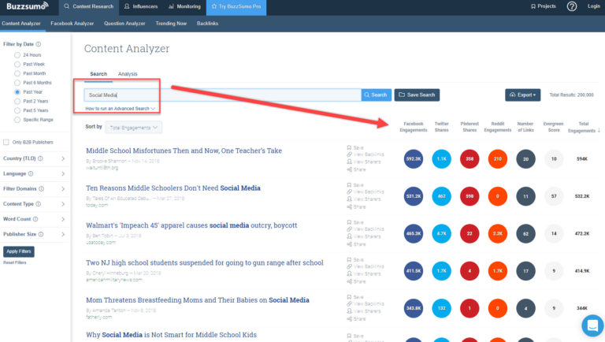605x342 pixels.
Task: Switch to Trending Now tab
Action: click(171, 24)
